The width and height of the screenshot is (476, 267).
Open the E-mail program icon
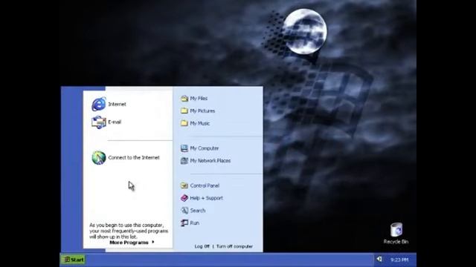(x=99, y=122)
